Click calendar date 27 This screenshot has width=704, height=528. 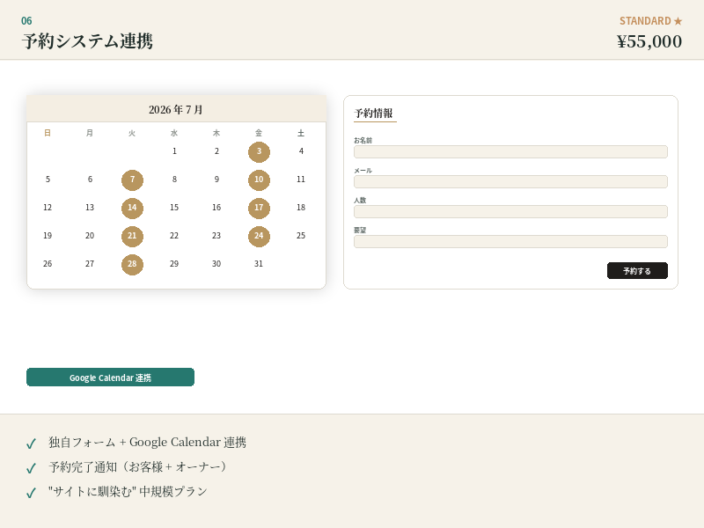[90, 264]
